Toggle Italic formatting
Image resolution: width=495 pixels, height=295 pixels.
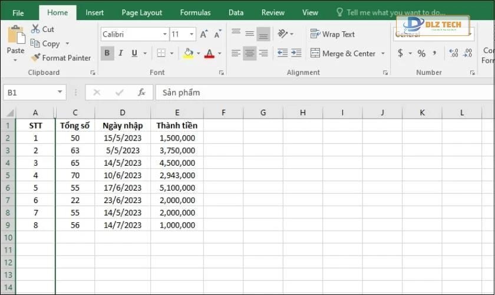coord(121,53)
